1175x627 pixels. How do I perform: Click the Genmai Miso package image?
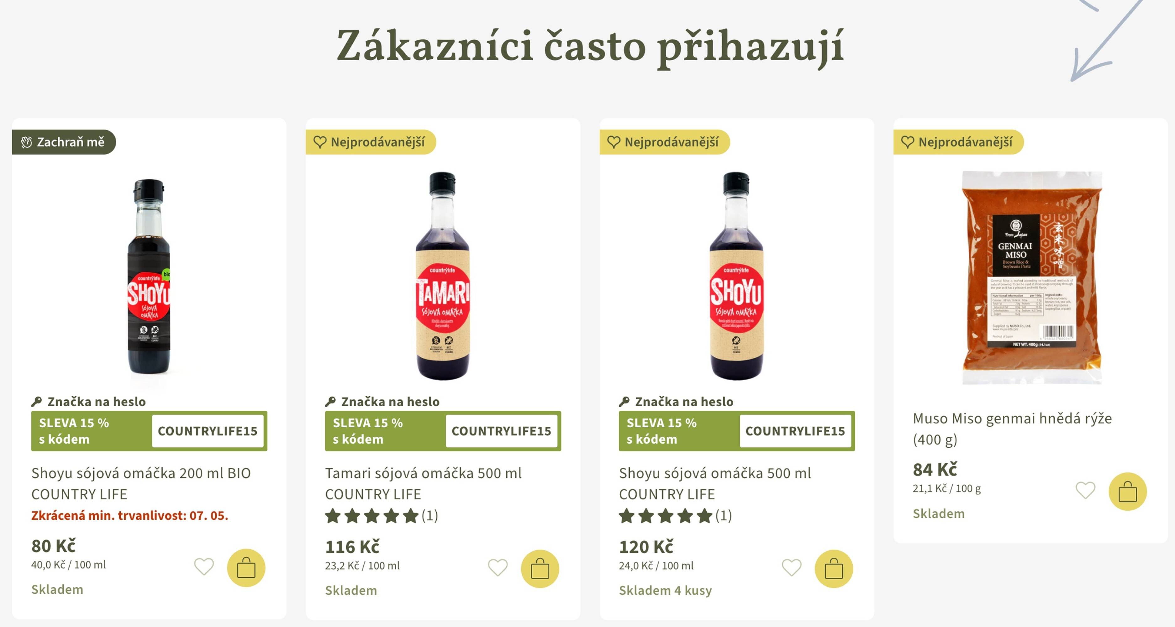point(1032,277)
